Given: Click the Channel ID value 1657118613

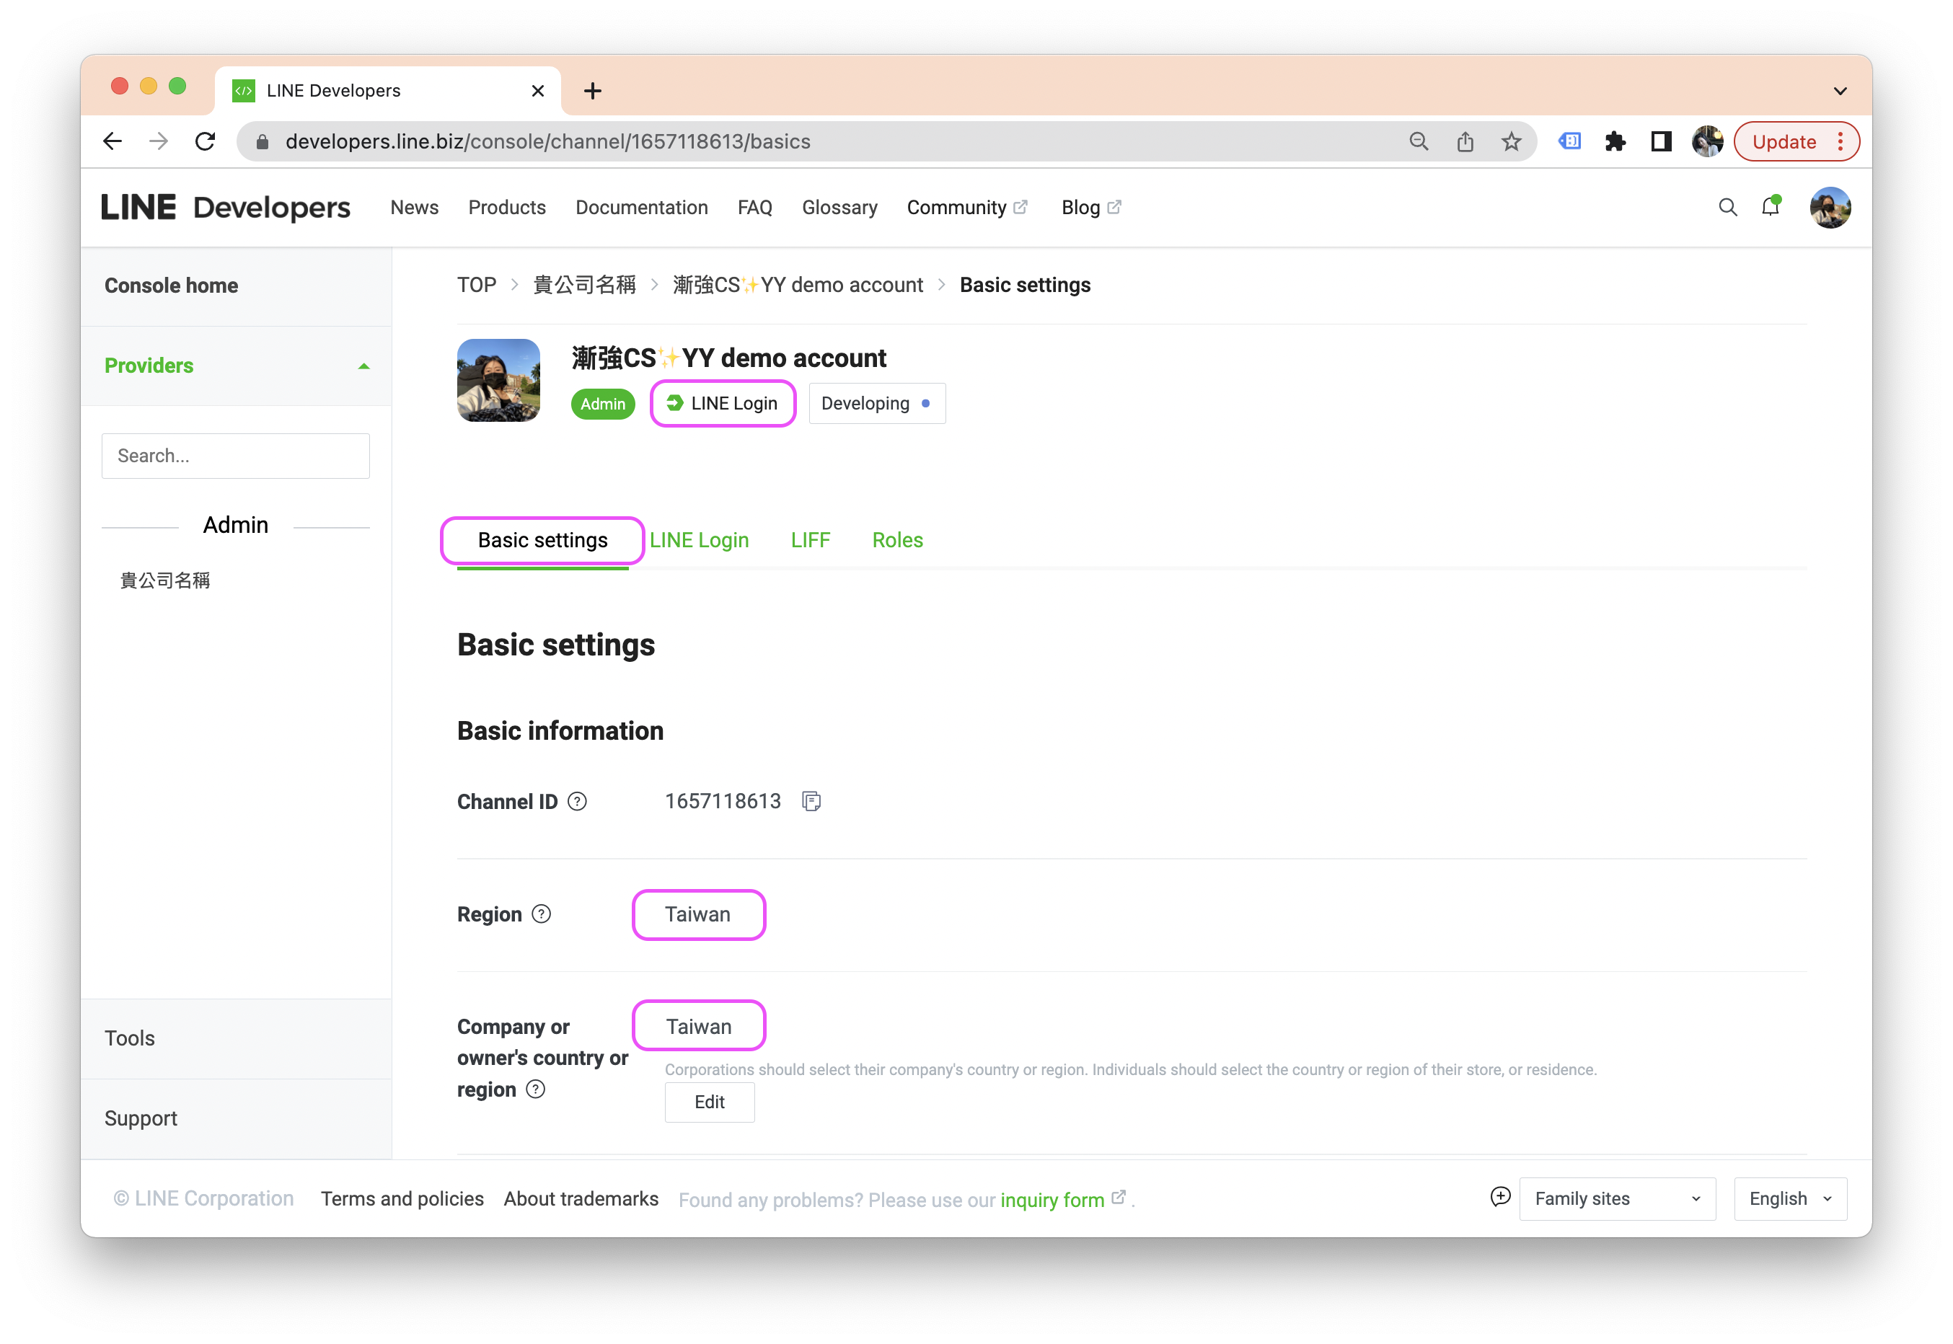Looking at the screenshot, I should pos(723,801).
